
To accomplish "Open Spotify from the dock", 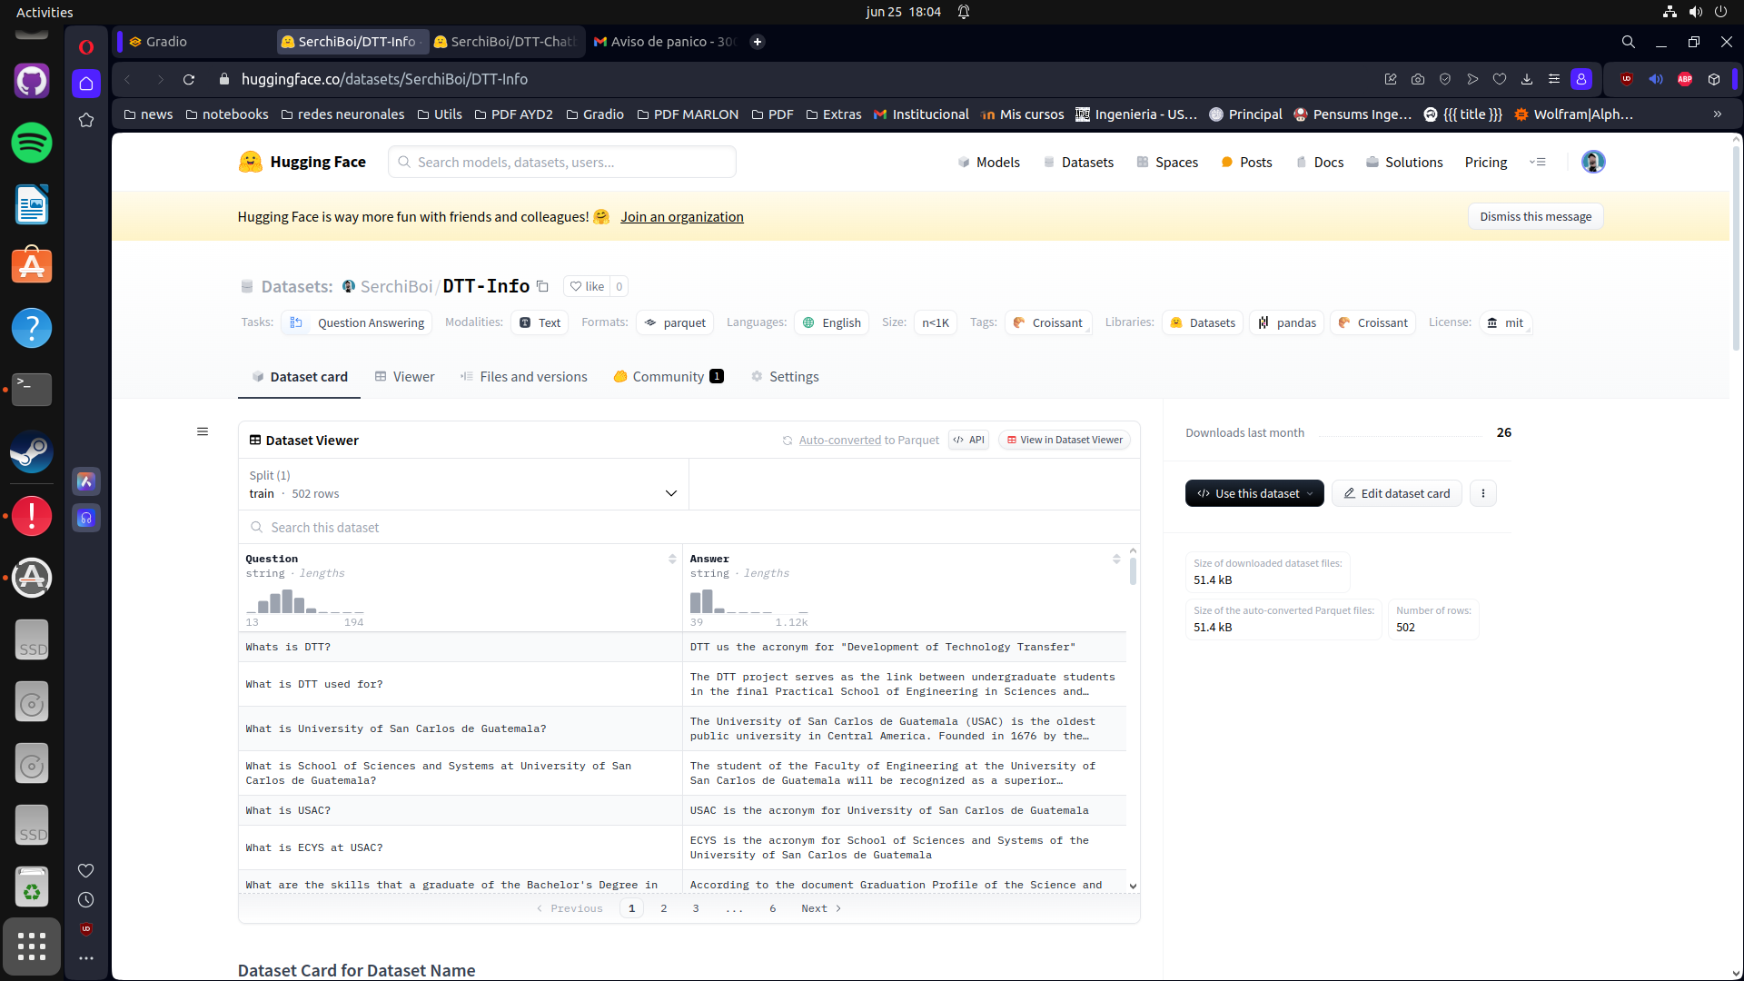I will pos(32,143).
